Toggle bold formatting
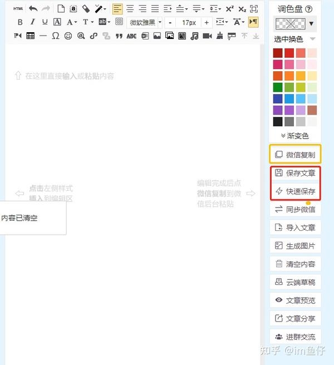 pyautogui.click(x=20, y=22)
